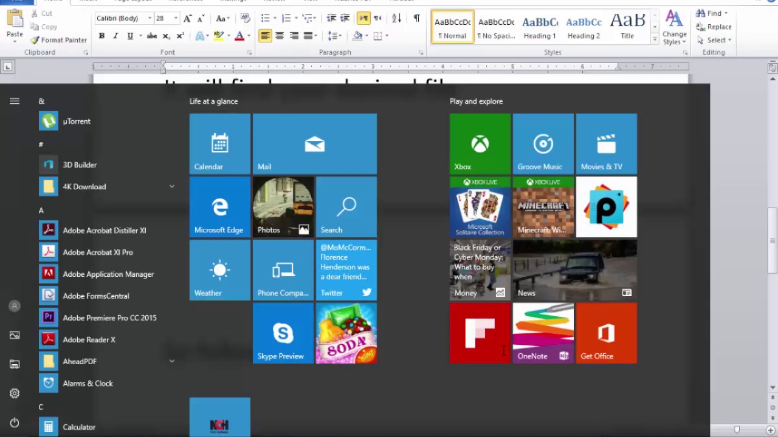Toggle Italic formatting

click(x=115, y=36)
